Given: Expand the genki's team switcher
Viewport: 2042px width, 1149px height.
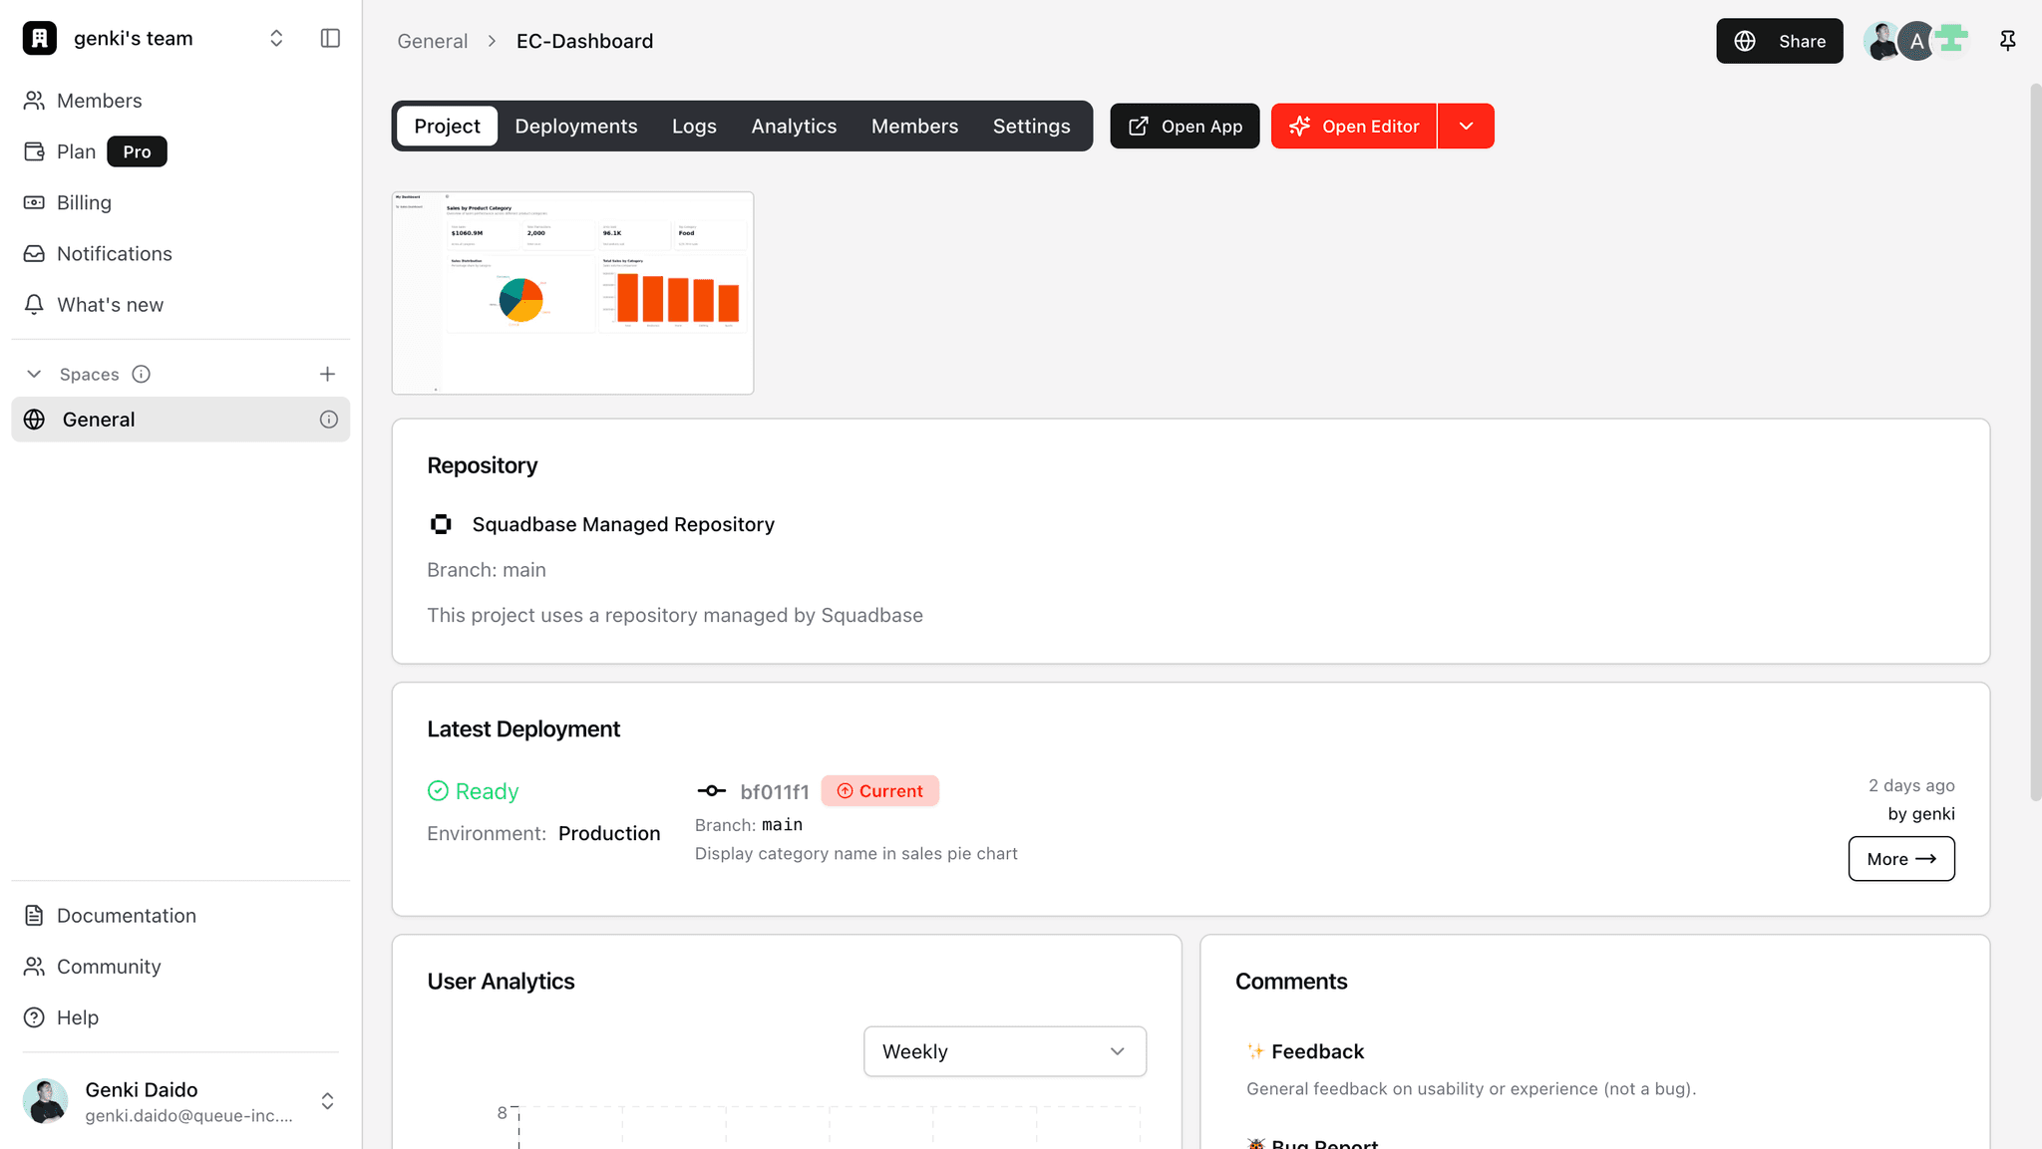Looking at the screenshot, I should click(x=276, y=38).
